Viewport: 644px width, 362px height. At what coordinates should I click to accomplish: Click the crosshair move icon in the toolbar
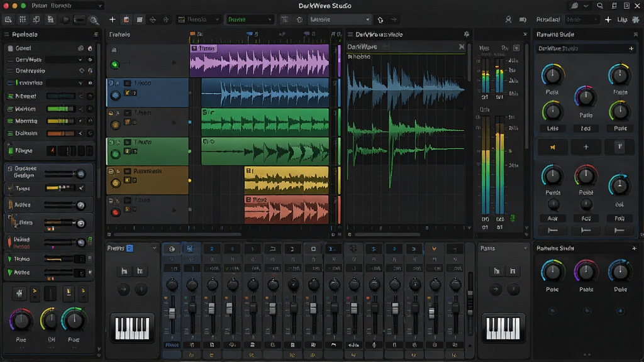click(x=152, y=19)
